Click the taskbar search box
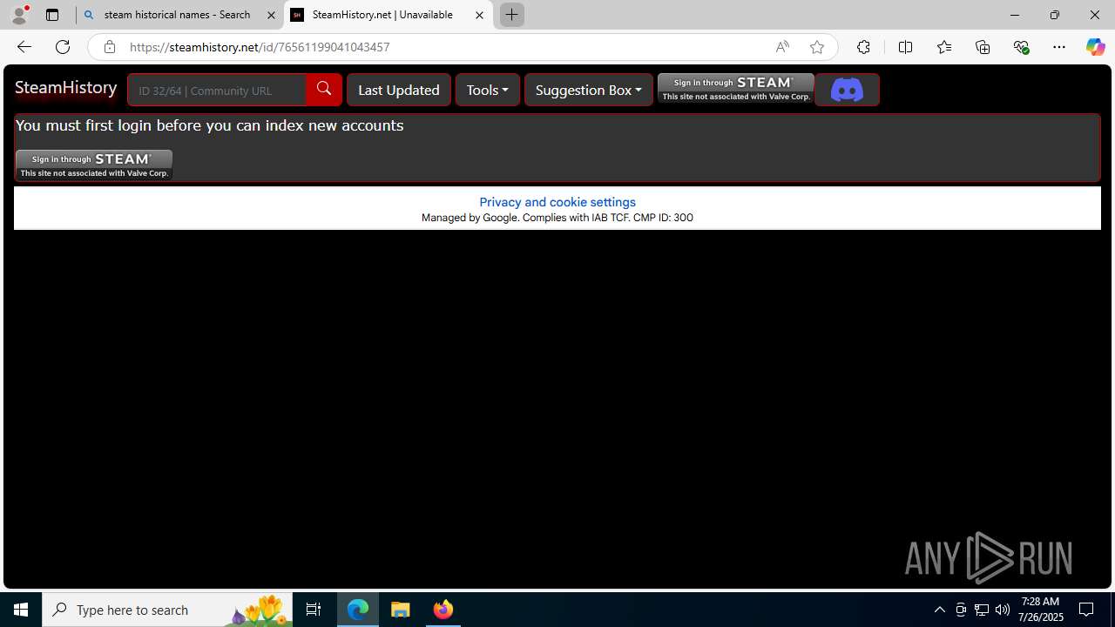 click(x=167, y=610)
